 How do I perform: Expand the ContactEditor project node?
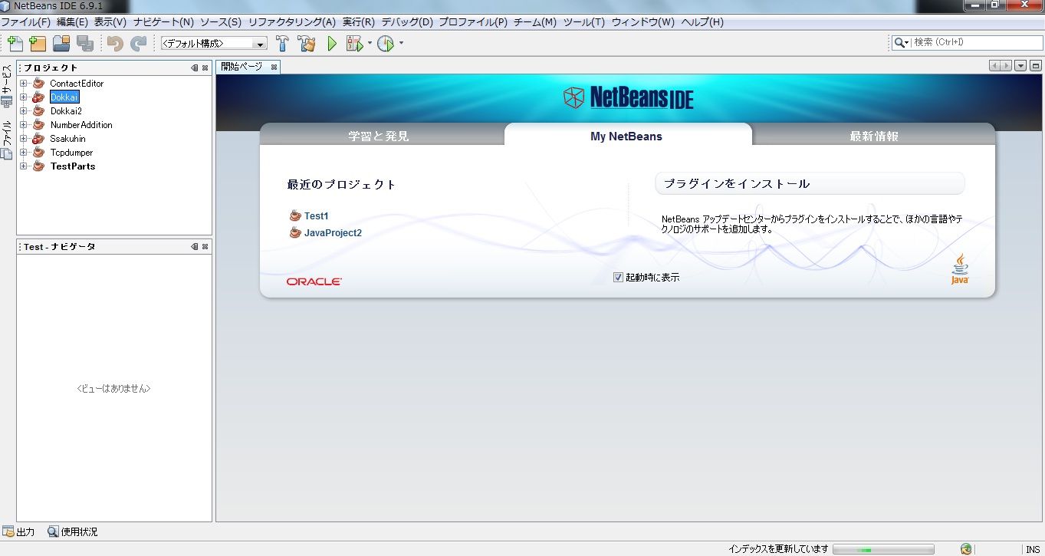[24, 84]
